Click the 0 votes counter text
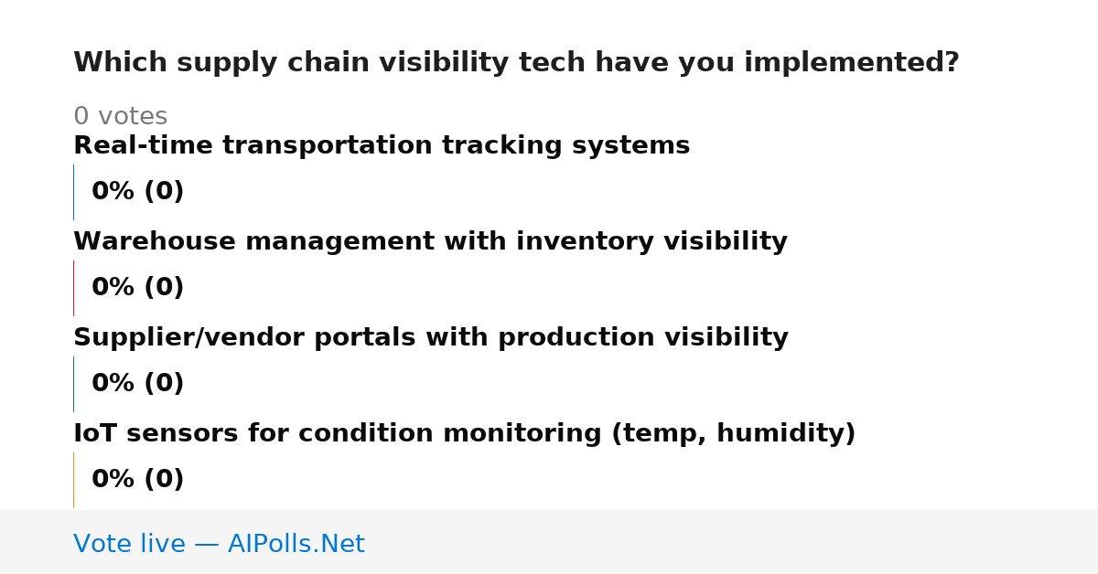The width and height of the screenshot is (1098, 574). [x=120, y=117]
